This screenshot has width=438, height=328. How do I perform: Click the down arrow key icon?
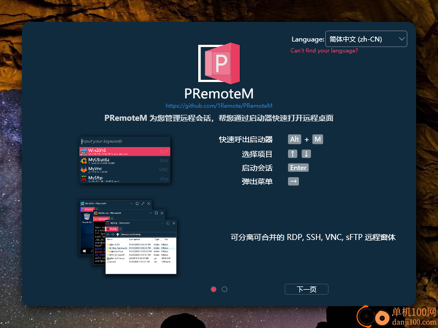pyautogui.click(x=306, y=154)
